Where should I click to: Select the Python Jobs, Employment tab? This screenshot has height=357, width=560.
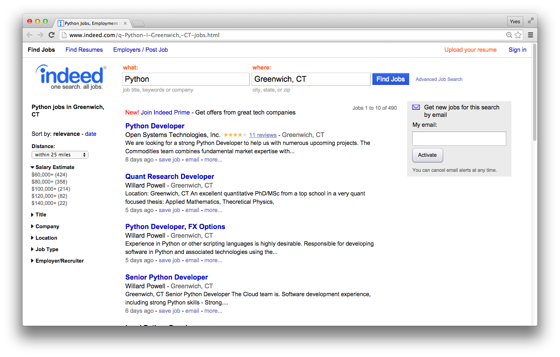click(91, 23)
